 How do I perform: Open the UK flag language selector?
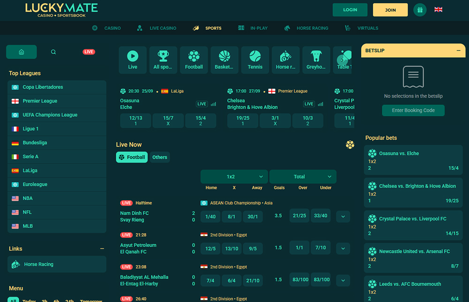pyautogui.click(x=438, y=10)
